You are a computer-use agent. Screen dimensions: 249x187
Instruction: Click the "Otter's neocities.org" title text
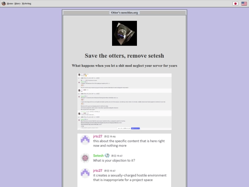pos(125,12)
